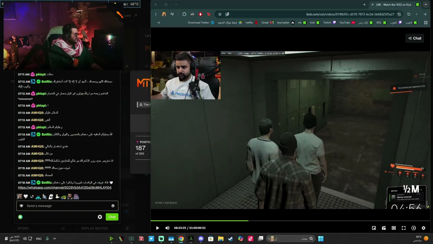433x244 pixels.
Task: Open Google Chrome from the taskbar
Action: coord(181,239)
